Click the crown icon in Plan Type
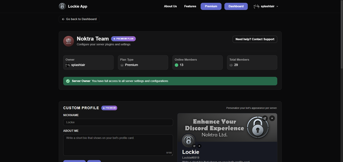This screenshot has width=343, height=162. pyautogui.click(x=122, y=65)
